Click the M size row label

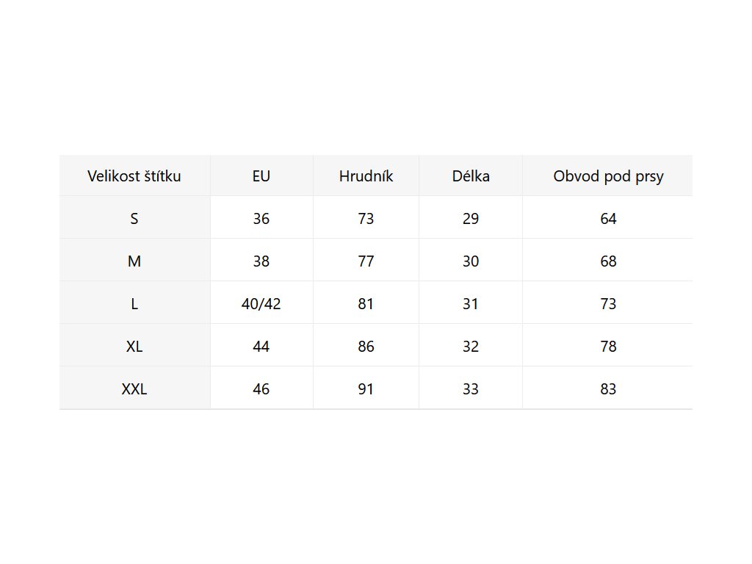tap(134, 261)
